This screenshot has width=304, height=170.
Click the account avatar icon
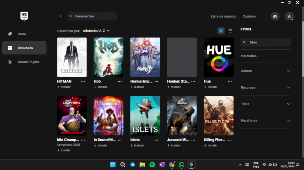[x=289, y=16]
